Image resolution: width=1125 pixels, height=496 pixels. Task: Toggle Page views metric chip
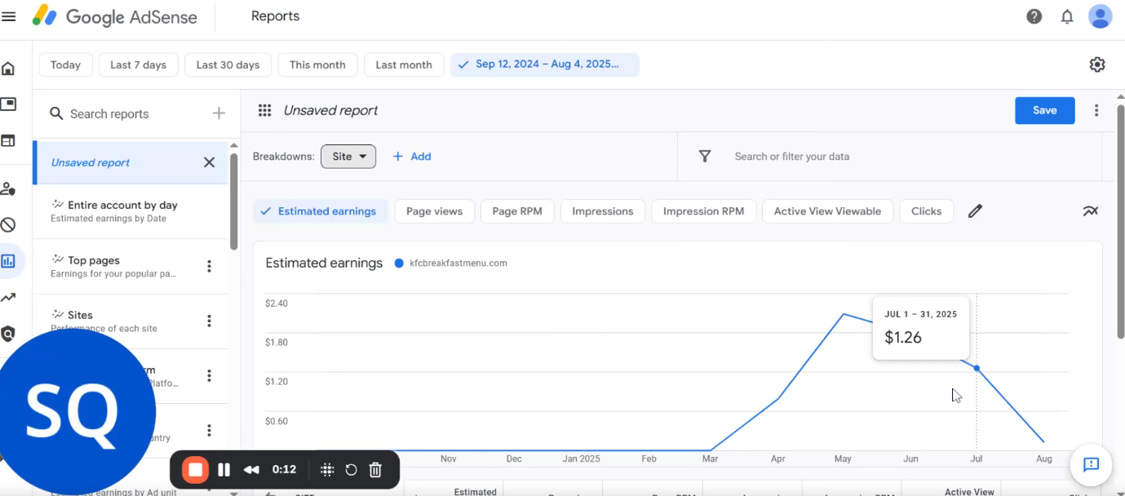[434, 211]
